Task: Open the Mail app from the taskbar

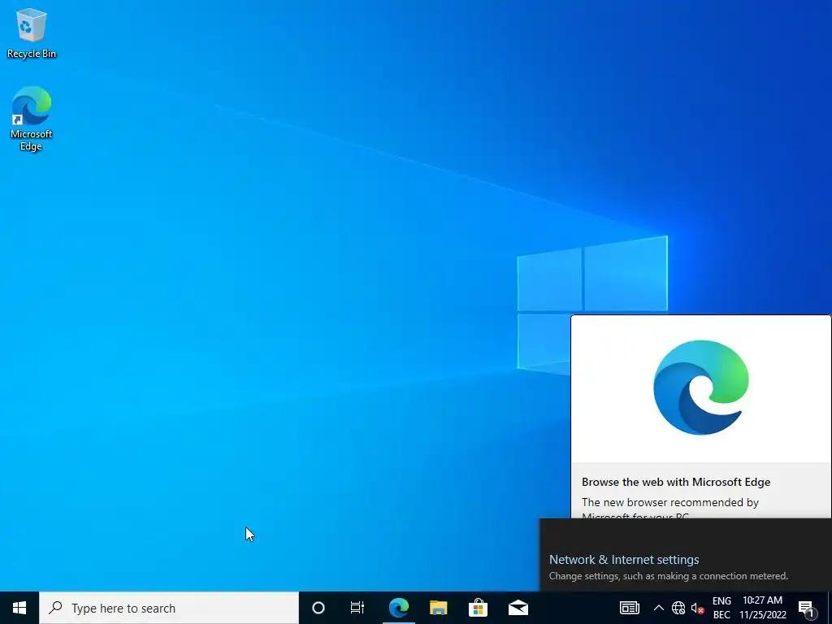Action: pyautogui.click(x=518, y=608)
